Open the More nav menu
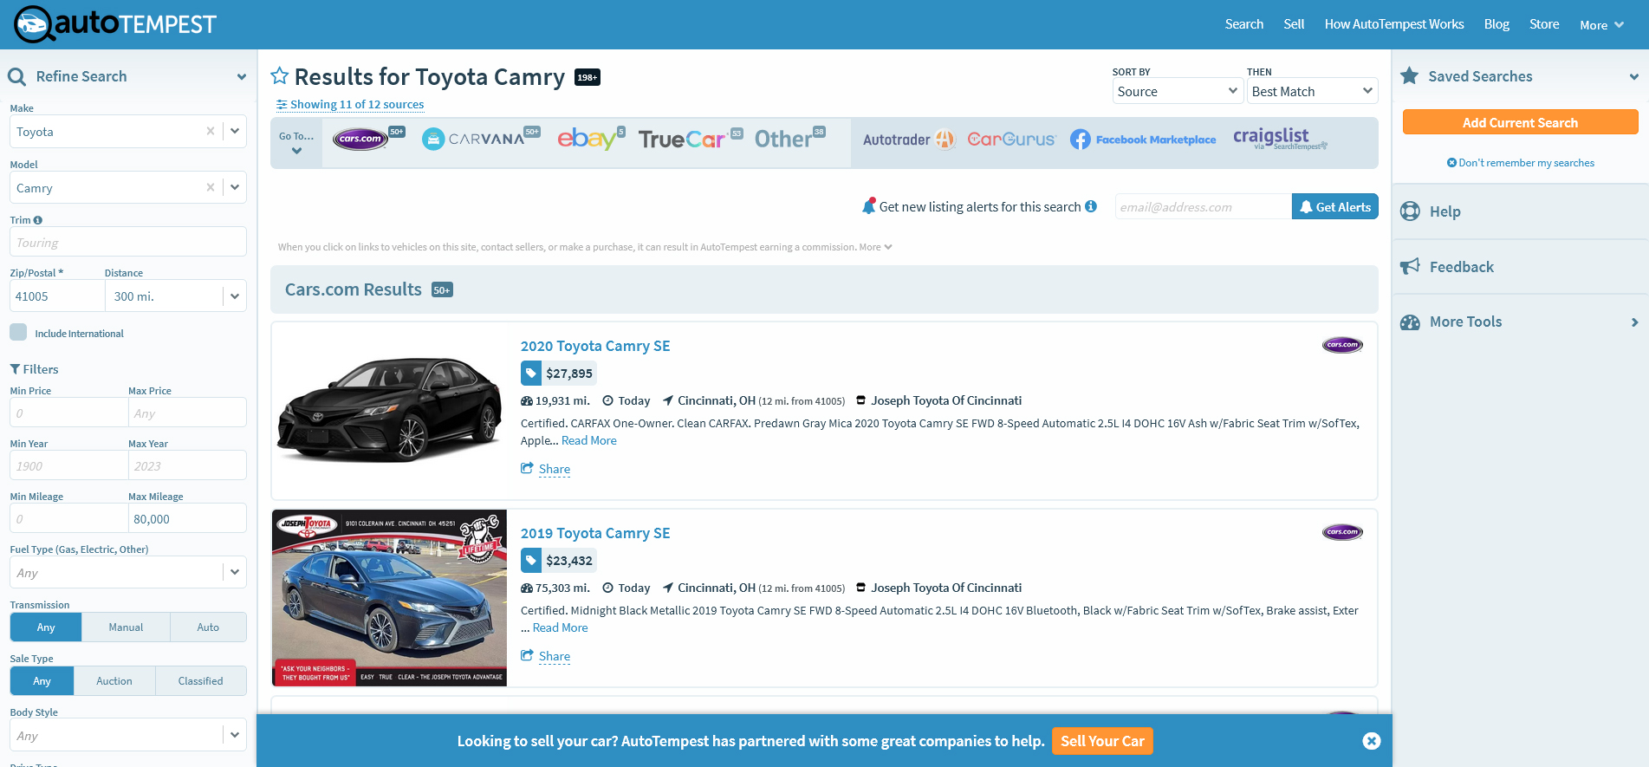This screenshot has width=1649, height=767. click(x=1601, y=25)
